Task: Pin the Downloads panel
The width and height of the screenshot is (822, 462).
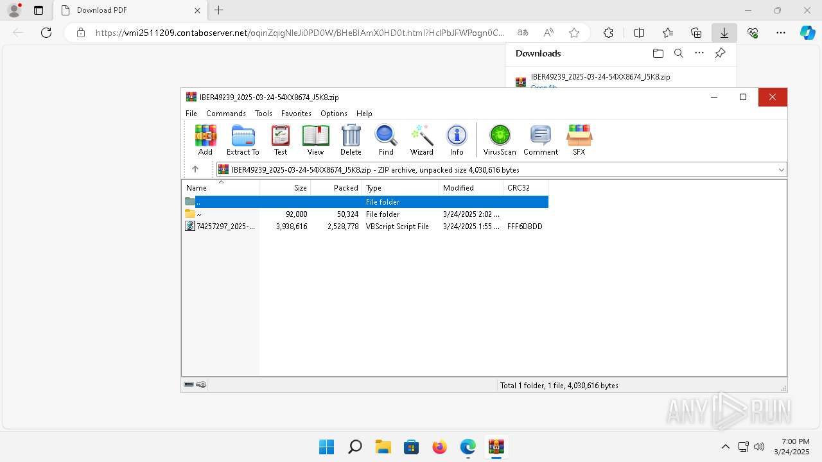Action: (720, 53)
